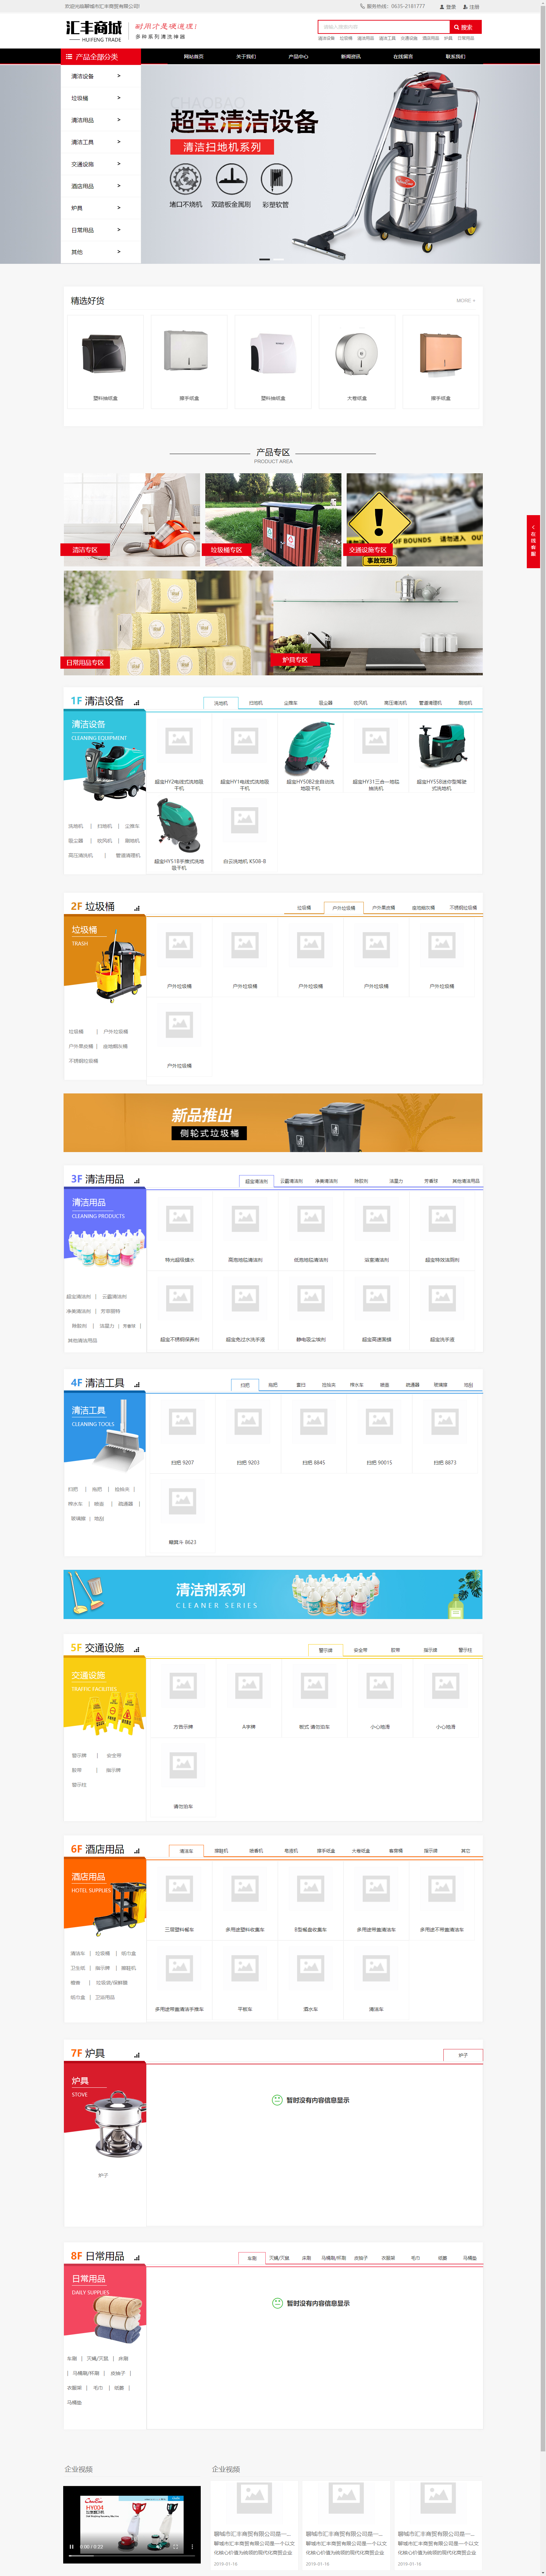Select 扫把 tab in 4F 清洁工具

[245, 1385]
